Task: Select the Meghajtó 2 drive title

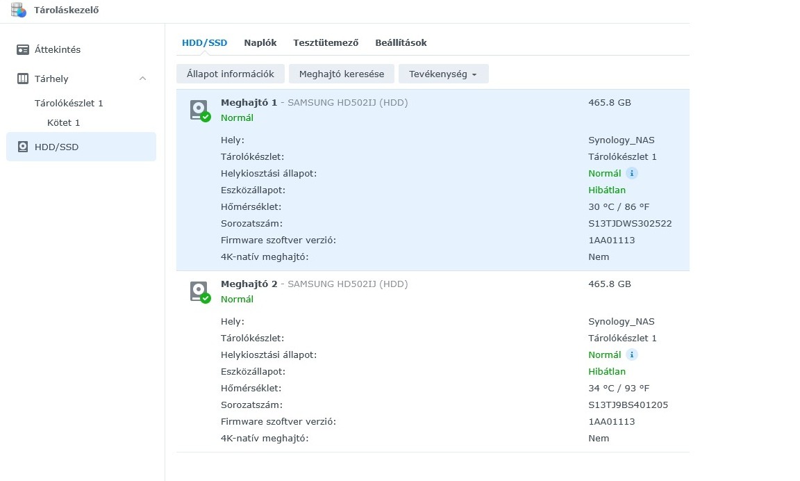Action: click(249, 284)
